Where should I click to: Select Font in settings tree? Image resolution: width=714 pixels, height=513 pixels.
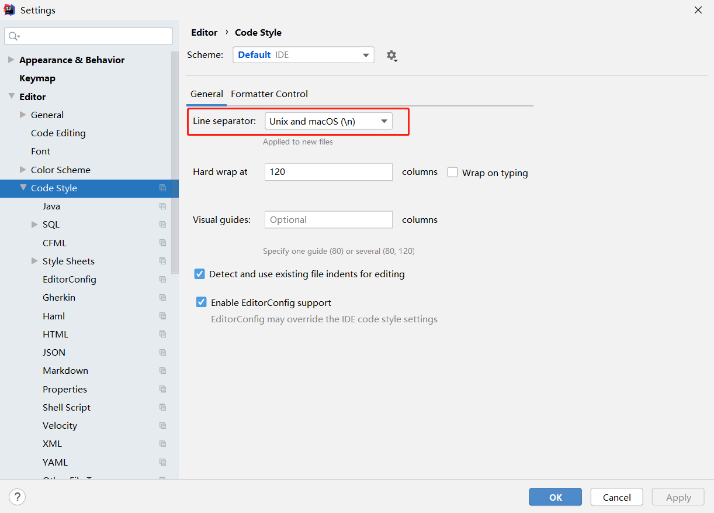(41, 152)
